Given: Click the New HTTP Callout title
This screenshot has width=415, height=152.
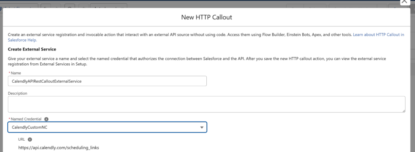Looking at the screenshot, I should (x=206, y=17).
